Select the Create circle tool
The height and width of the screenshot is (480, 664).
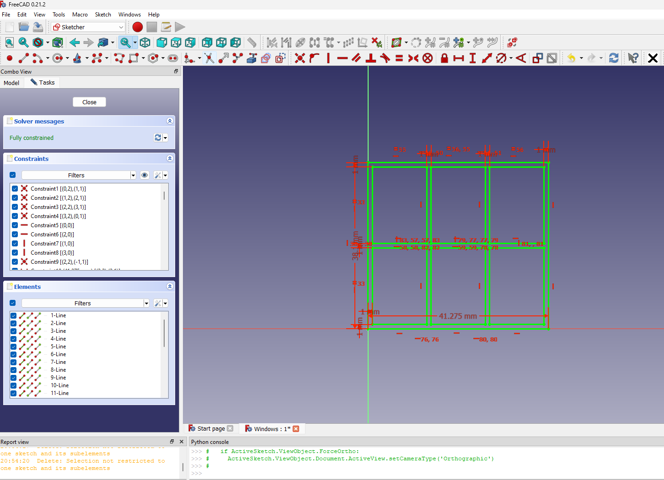coord(58,58)
